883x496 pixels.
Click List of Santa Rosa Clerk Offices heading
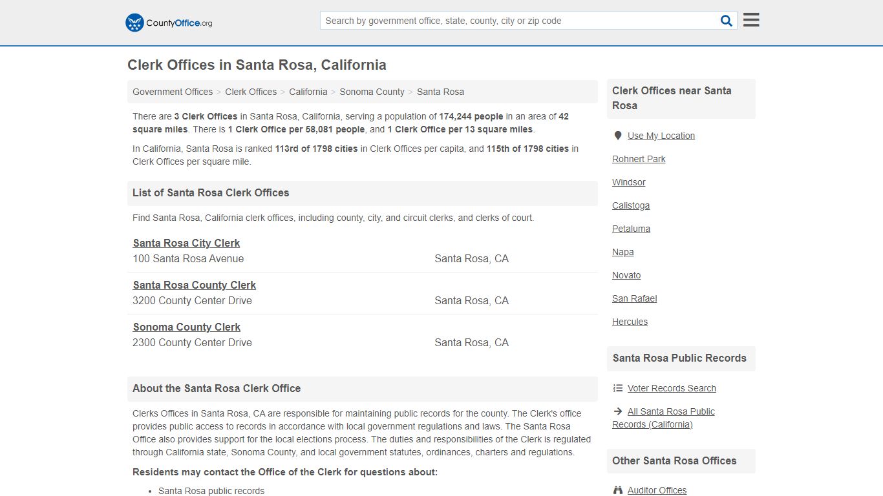[x=211, y=192]
